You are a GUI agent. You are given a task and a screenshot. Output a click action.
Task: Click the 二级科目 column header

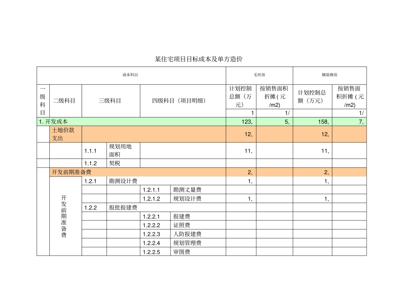[x=65, y=101]
